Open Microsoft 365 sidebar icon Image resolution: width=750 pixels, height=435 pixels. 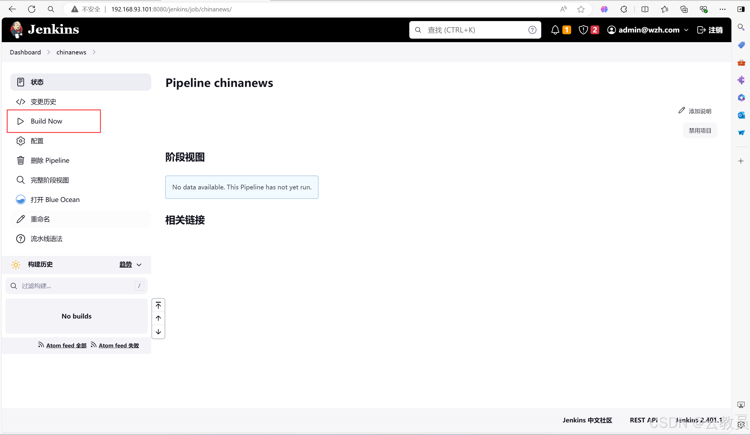[741, 97]
